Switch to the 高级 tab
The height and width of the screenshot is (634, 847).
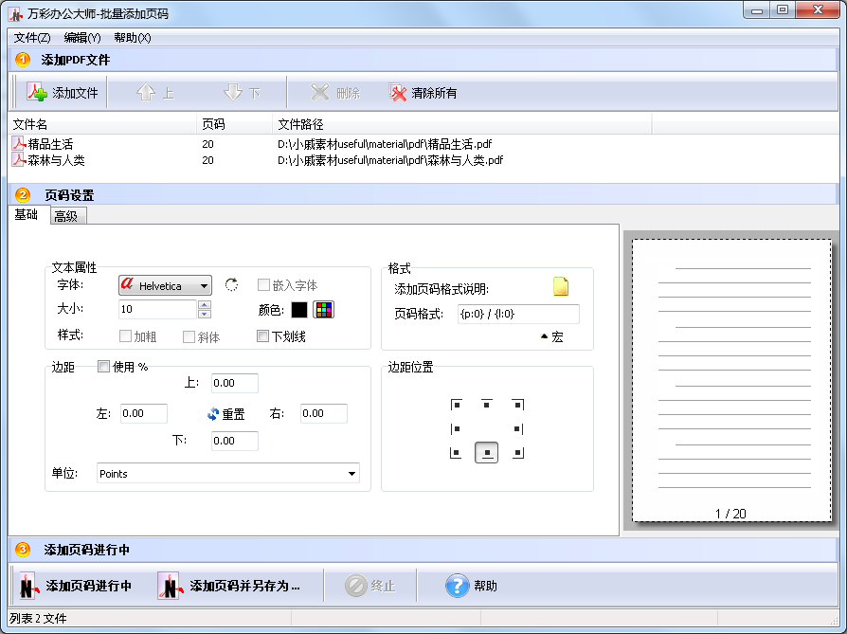pyautogui.click(x=68, y=215)
